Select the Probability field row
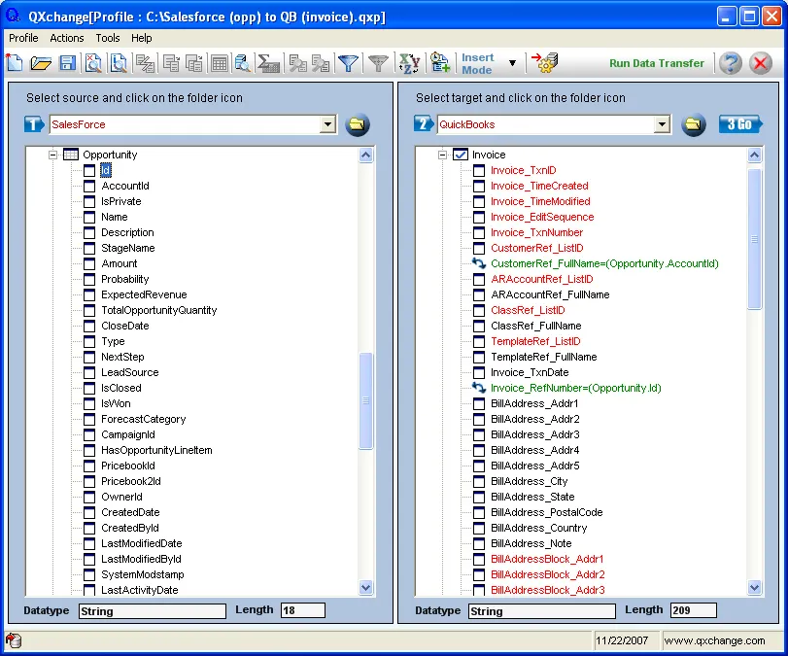The width and height of the screenshot is (788, 656). tap(125, 280)
